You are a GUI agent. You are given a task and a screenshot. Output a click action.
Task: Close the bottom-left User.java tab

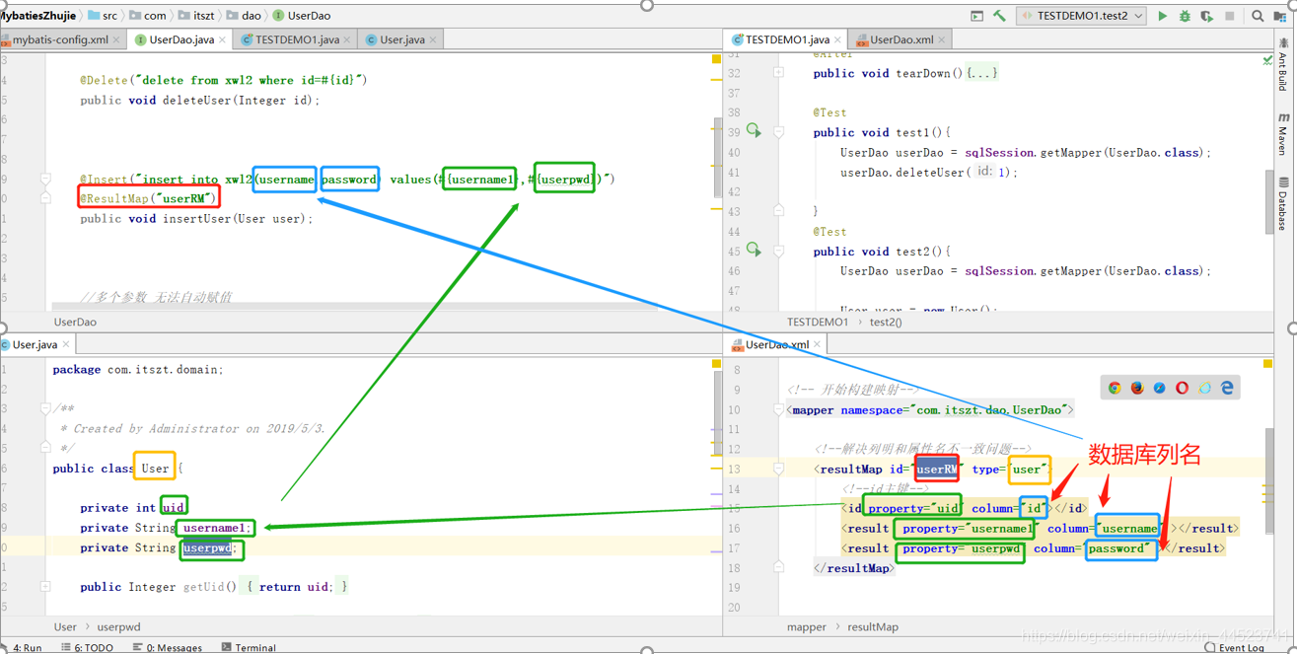point(66,344)
